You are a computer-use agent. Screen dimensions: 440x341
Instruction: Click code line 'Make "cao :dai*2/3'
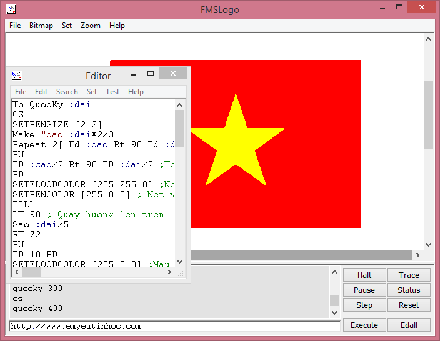pos(63,135)
